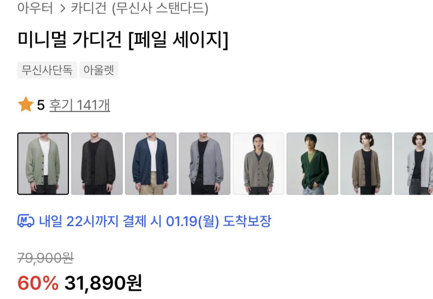Select the black cardigan color thumbnail
Image resolution: width=433 pixels, height=299 pixels.
(x=97, y=164)
